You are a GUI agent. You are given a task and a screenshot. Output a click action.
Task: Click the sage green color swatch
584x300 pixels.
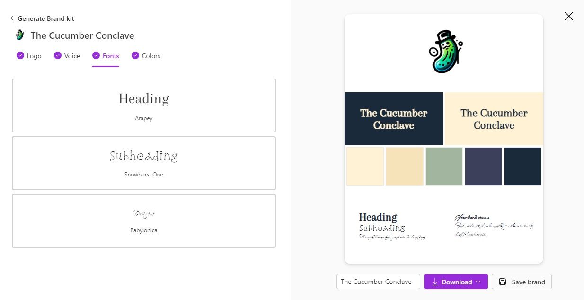[x=444, y=167]
